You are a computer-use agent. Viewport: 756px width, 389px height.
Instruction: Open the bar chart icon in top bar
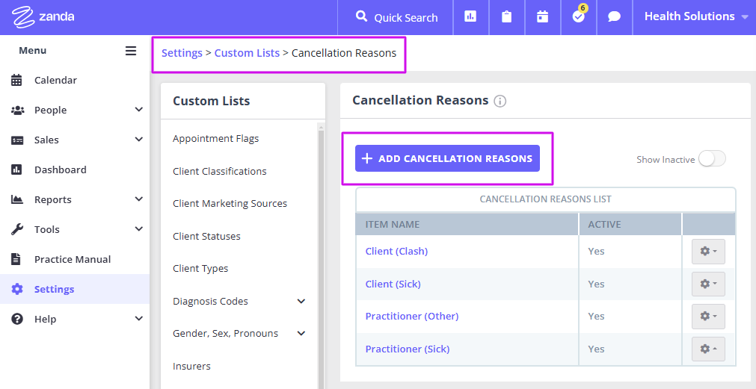tap(470, 17)
